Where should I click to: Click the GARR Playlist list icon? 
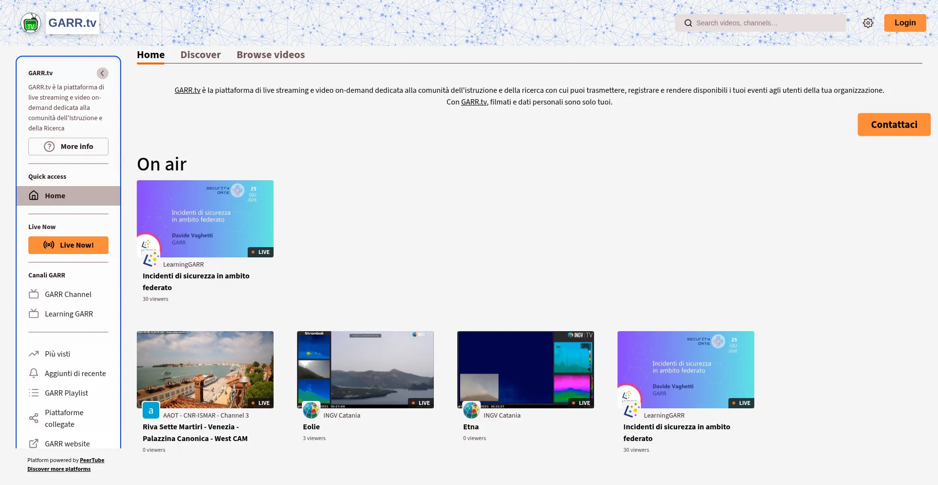[34, 393]
